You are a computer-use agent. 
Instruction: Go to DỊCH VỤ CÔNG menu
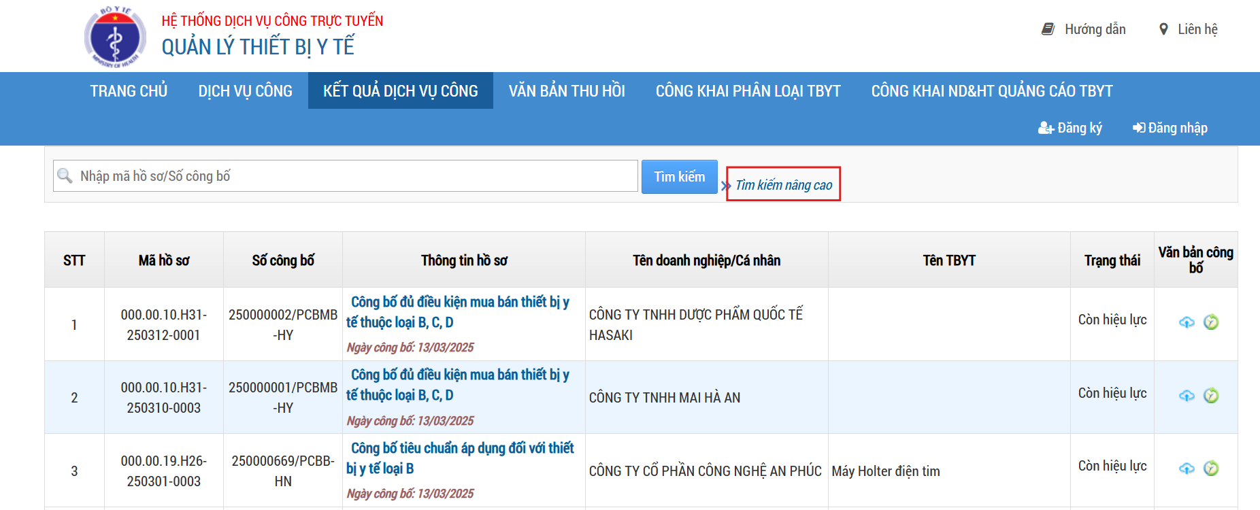click(x=245, y=91)
